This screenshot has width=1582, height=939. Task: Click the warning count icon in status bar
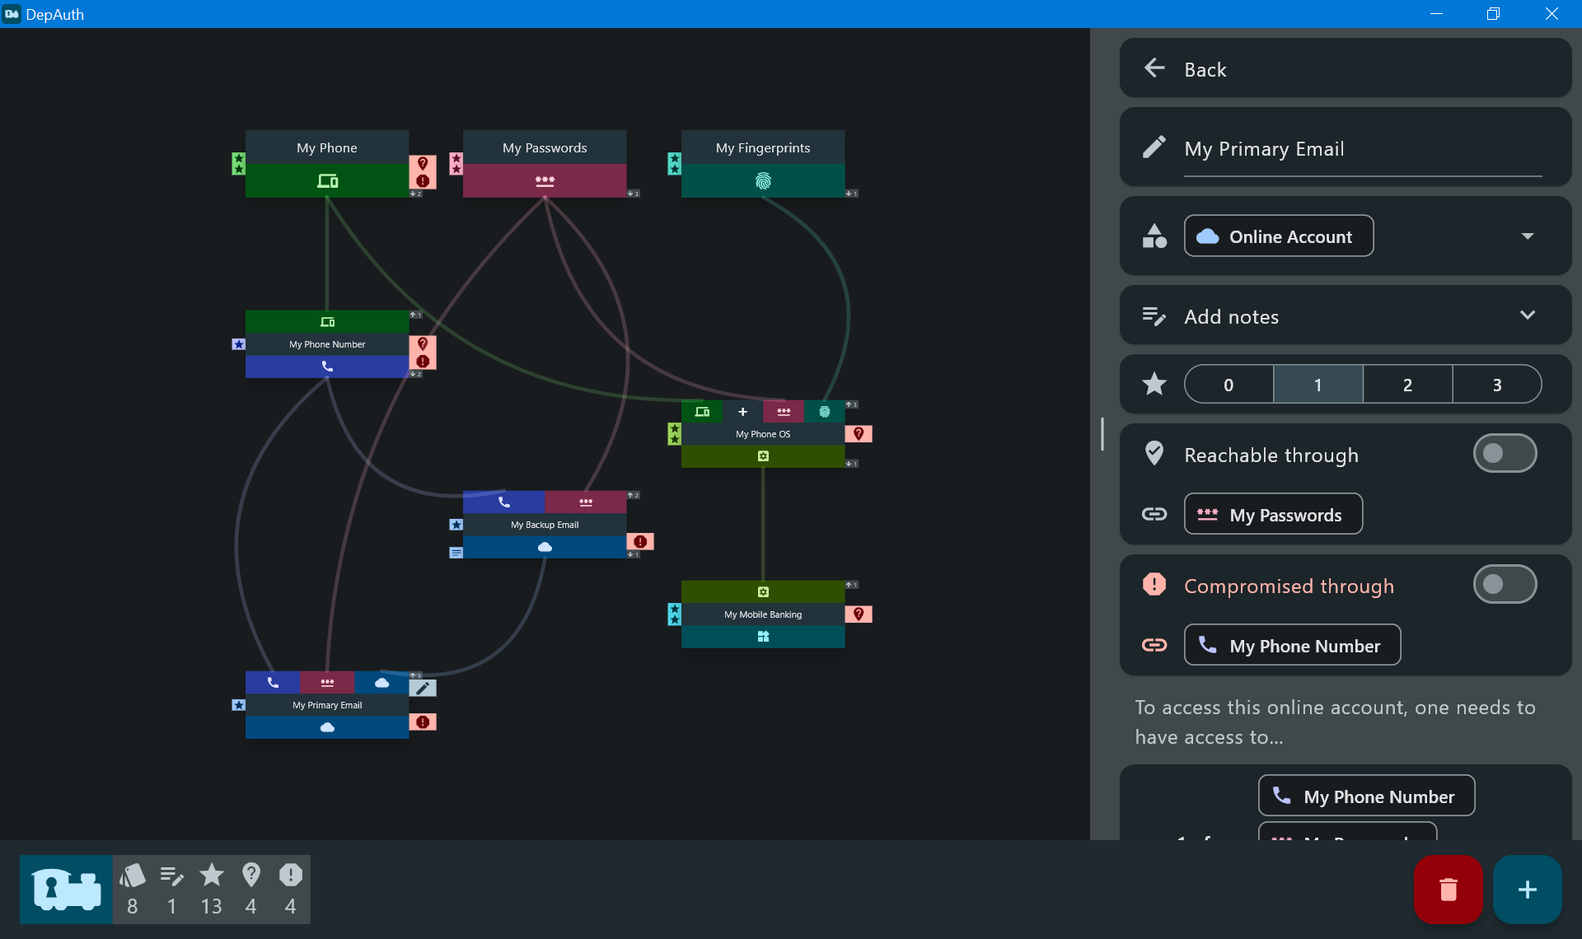[290, 876]
